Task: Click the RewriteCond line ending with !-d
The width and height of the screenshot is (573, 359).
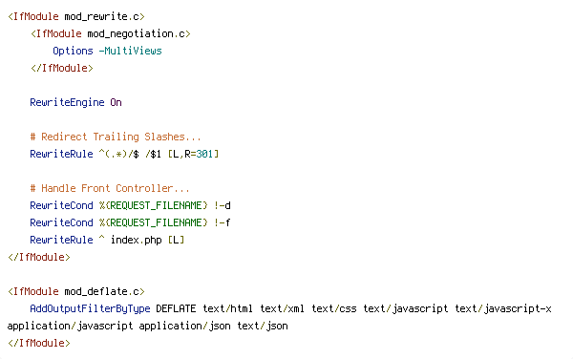Action: [x=130, y=205]
